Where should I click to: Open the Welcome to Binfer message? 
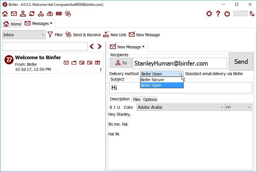53,63
